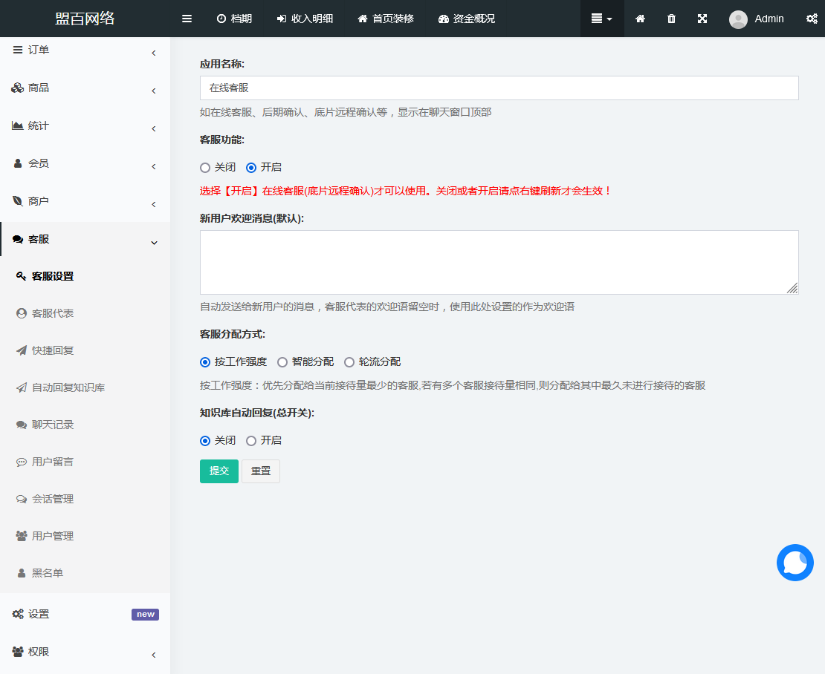Click the Admin user avatar
The width and height of the screenshot is (825, 674).
pyautogui.click(x=738, y=19)
